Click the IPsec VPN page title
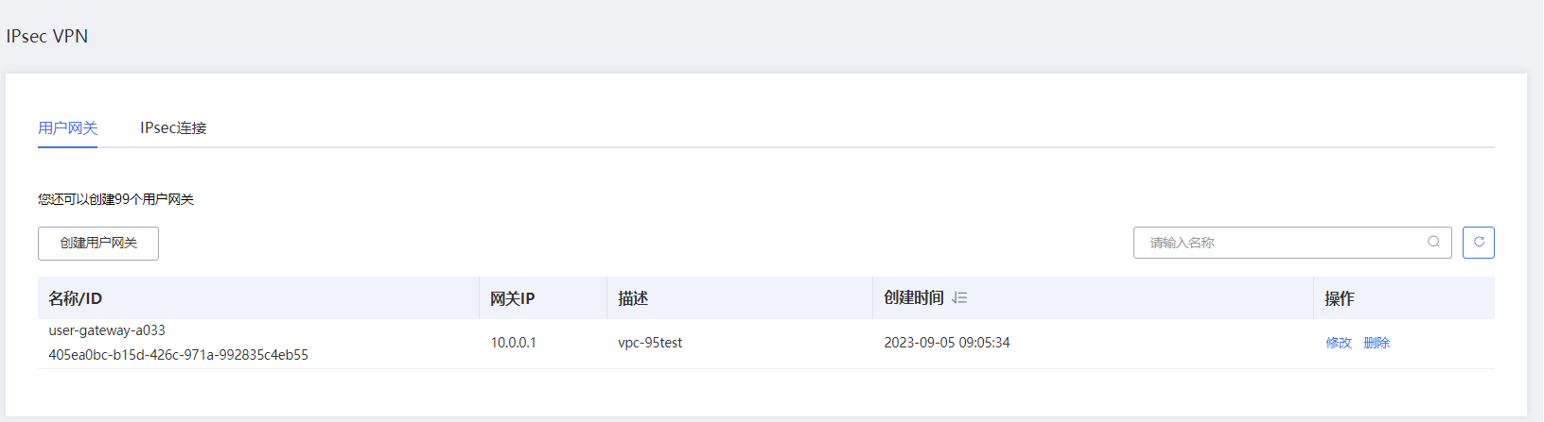This screenshot has height=422, width=1544. (47, 36)
